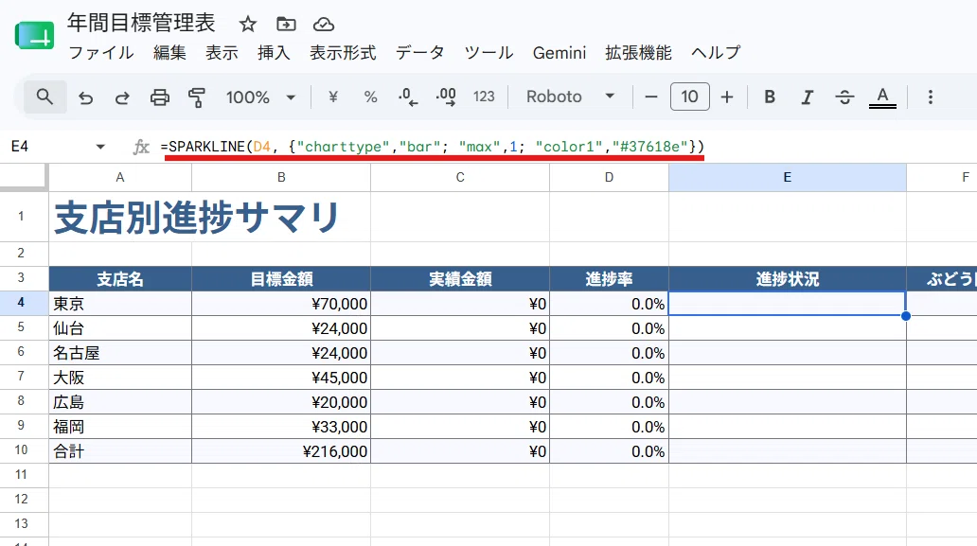Open the search menus magnifier tool
The image size is (977, 546).
(44, 97)
